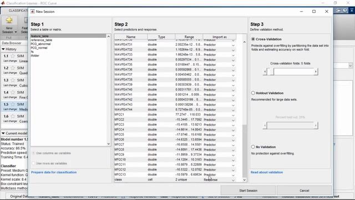
Task: Click right arrow of cross-validation folds slider
Action: 316,72
